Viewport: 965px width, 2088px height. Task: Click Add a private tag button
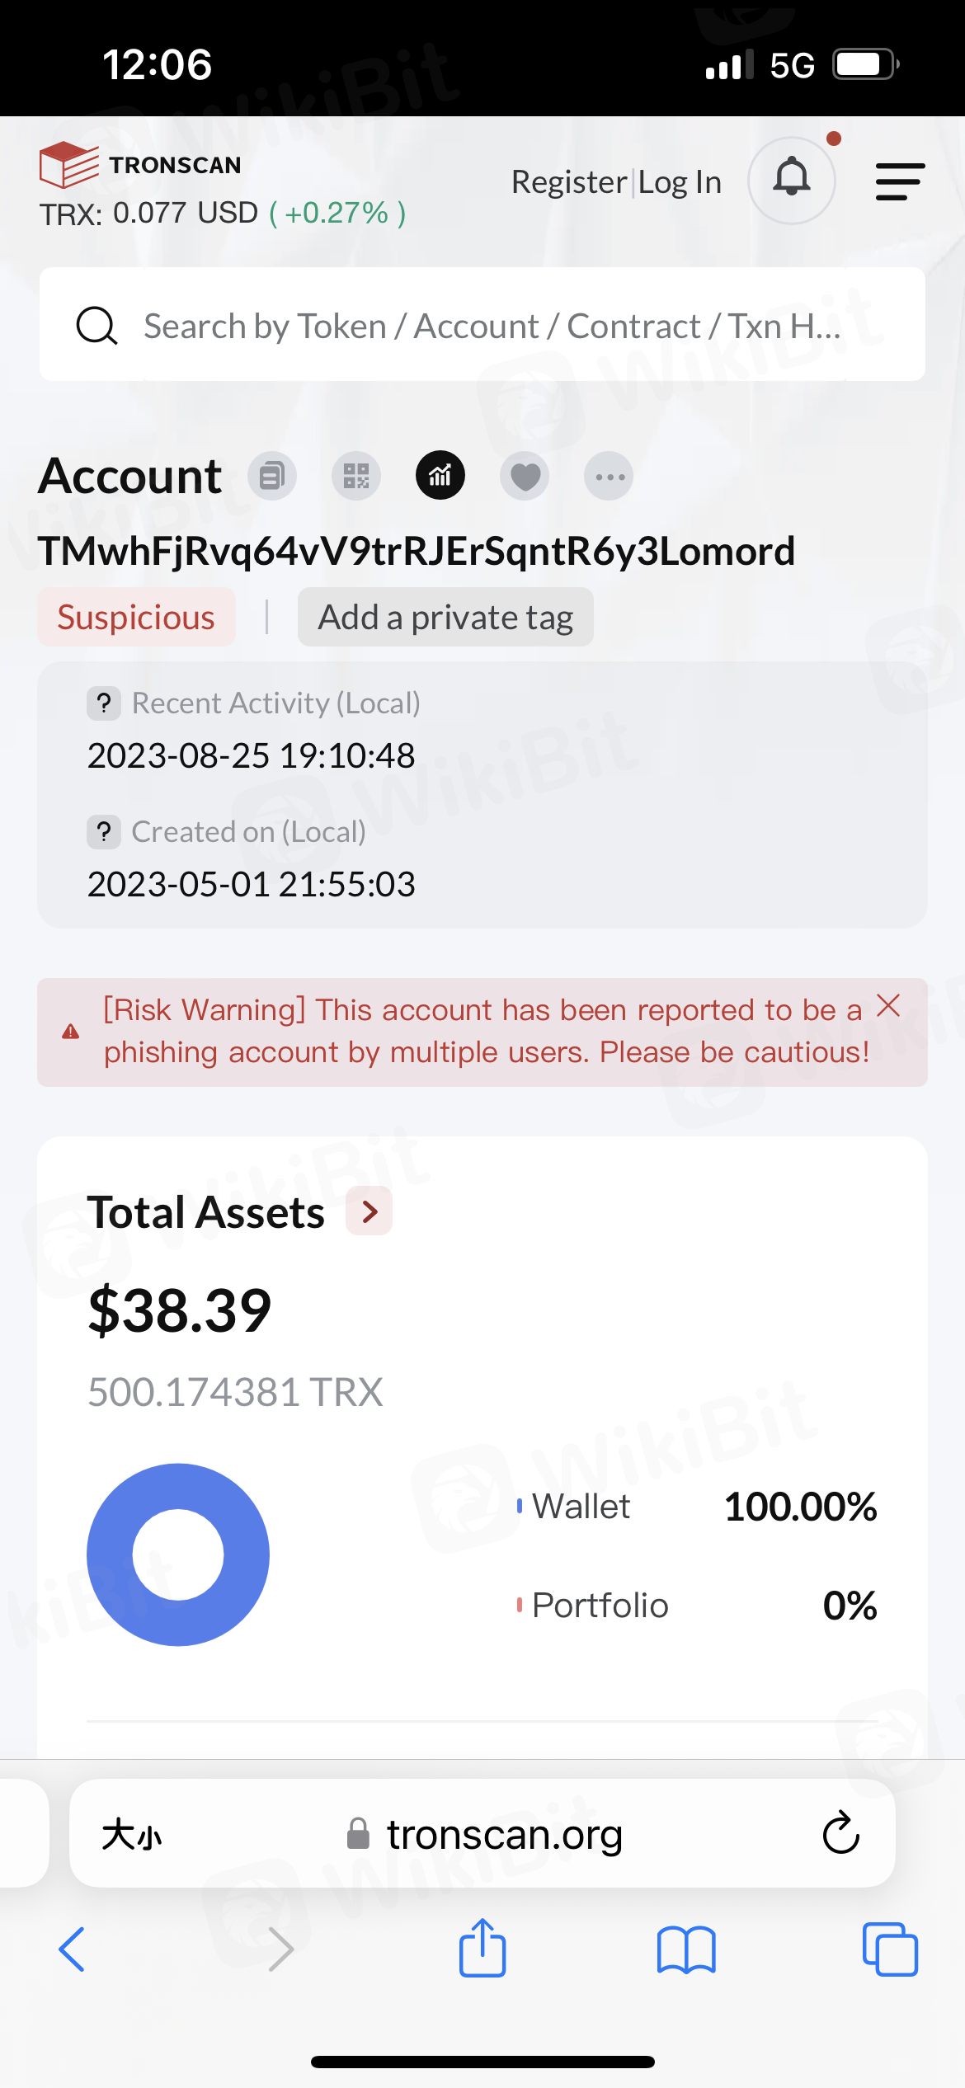[x=445, y=617]
